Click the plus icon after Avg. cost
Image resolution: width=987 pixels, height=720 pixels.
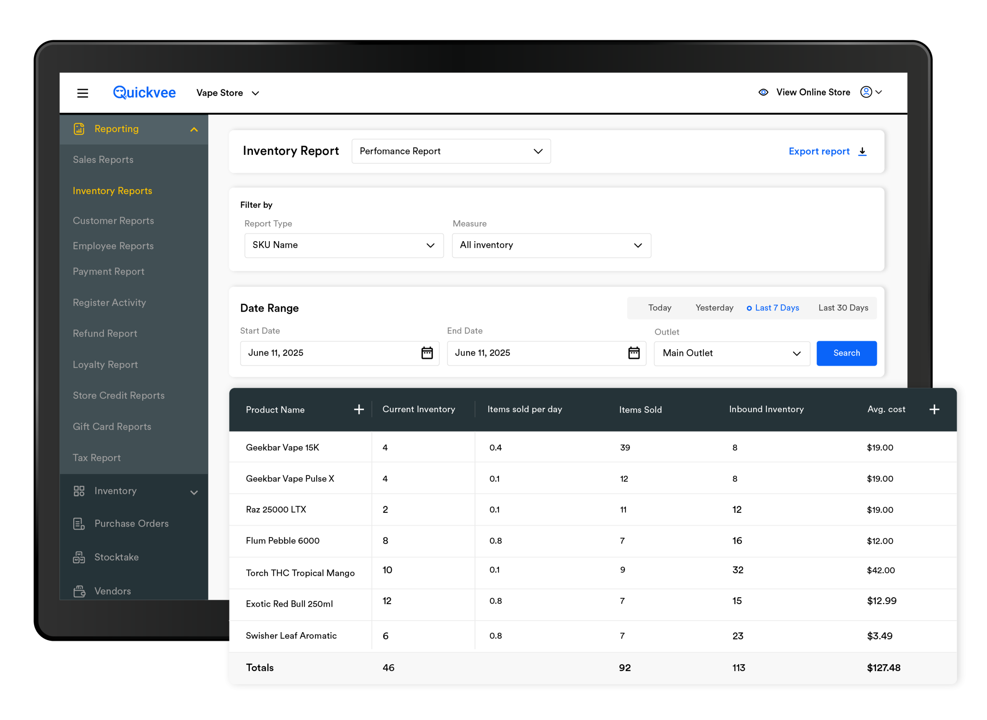(x=934, y=409)
